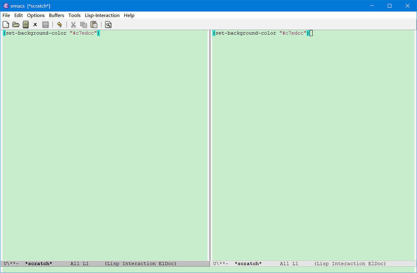Open a file using the open folder icon
The width and height of the screenshot is (417, 273).
coord(15,24)
